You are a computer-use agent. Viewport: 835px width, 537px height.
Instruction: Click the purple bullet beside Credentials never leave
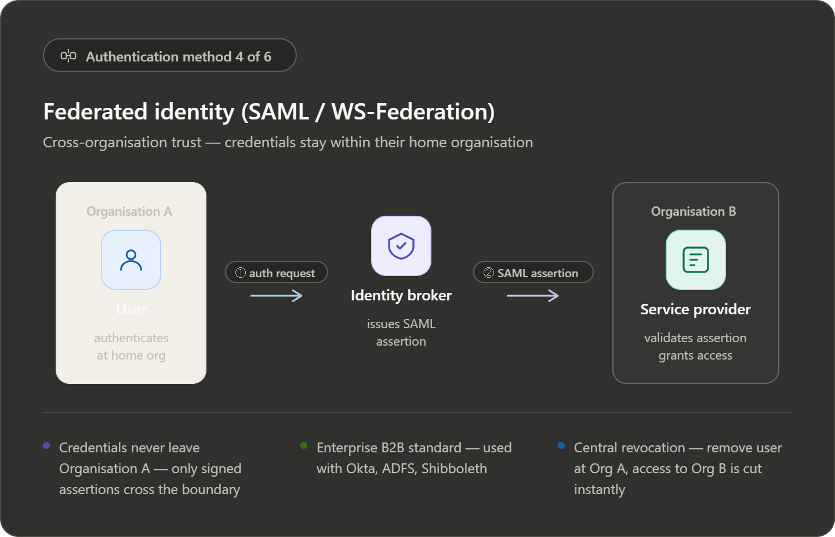(x=46, y=445)
